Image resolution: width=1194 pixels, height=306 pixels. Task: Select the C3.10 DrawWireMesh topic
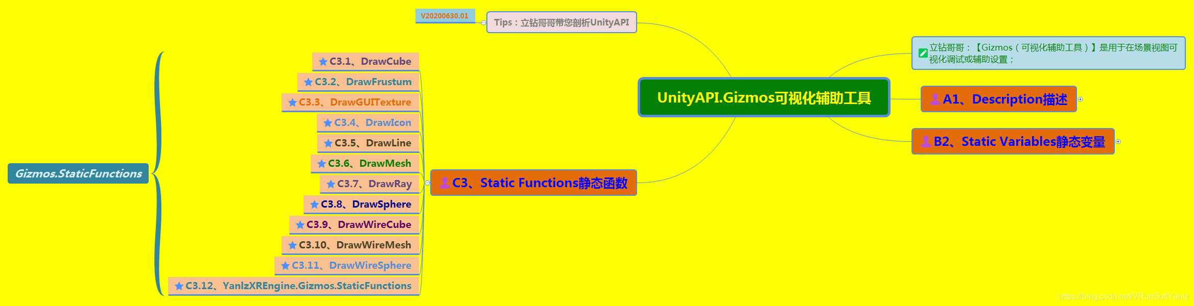coord(350,245)
